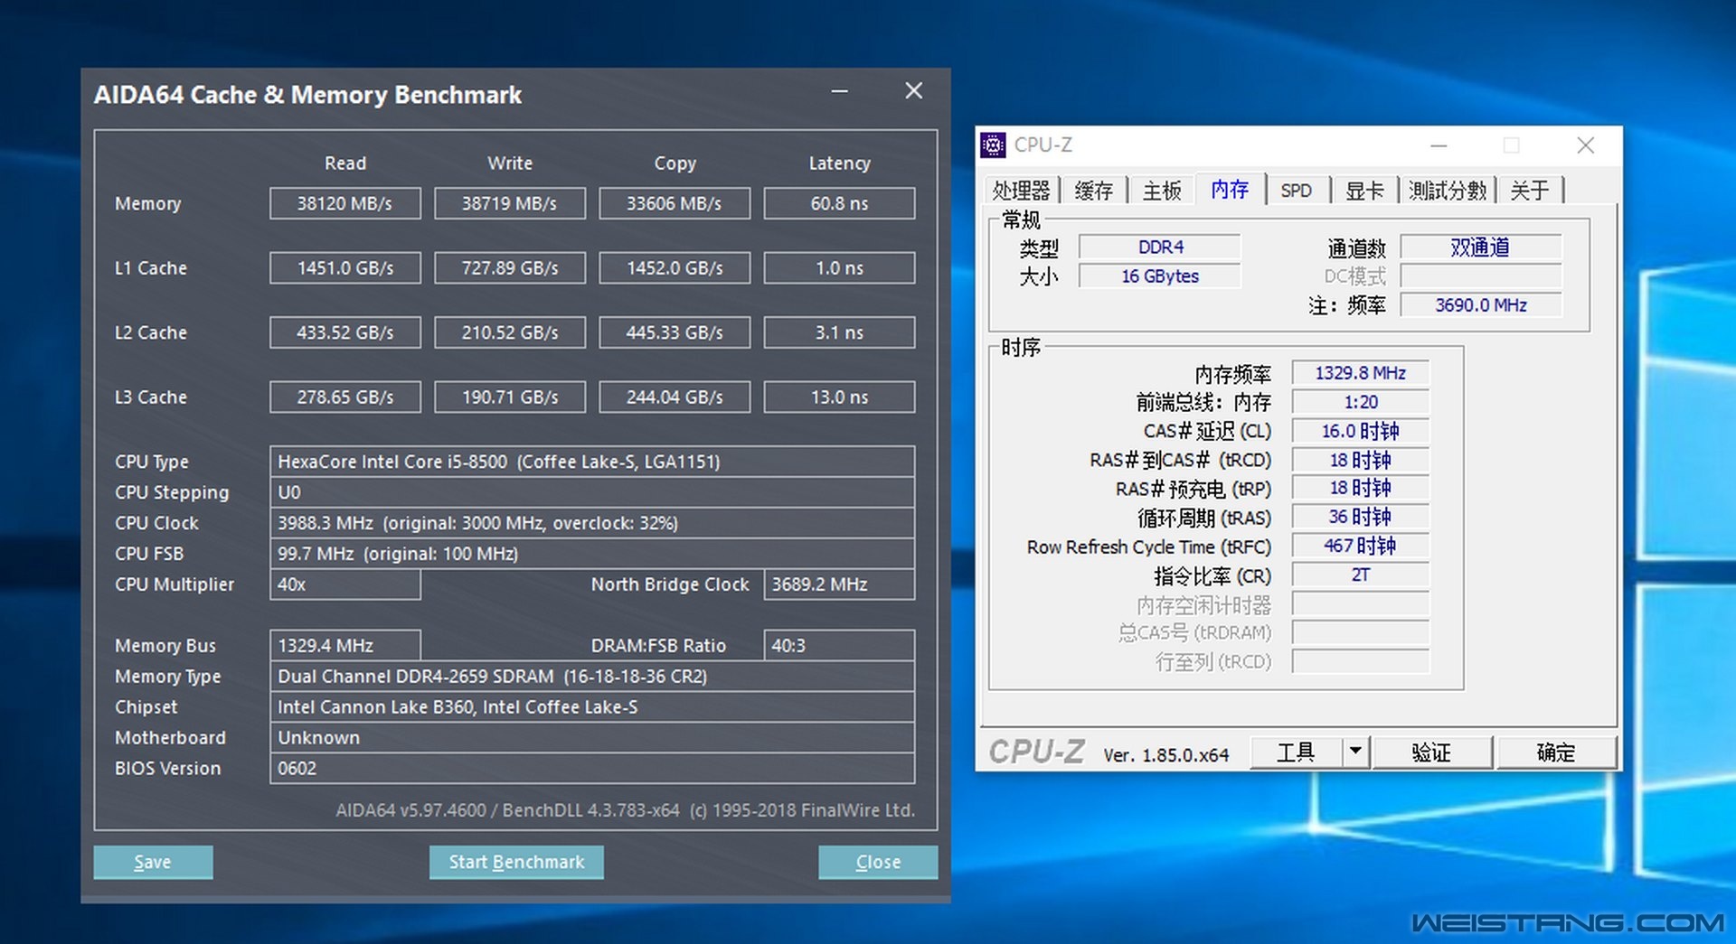Click the Memory Copy value 33606 MB/s
Image resolution: width=1736 pixels, height=944 pixels.
(x=675, y=203)
